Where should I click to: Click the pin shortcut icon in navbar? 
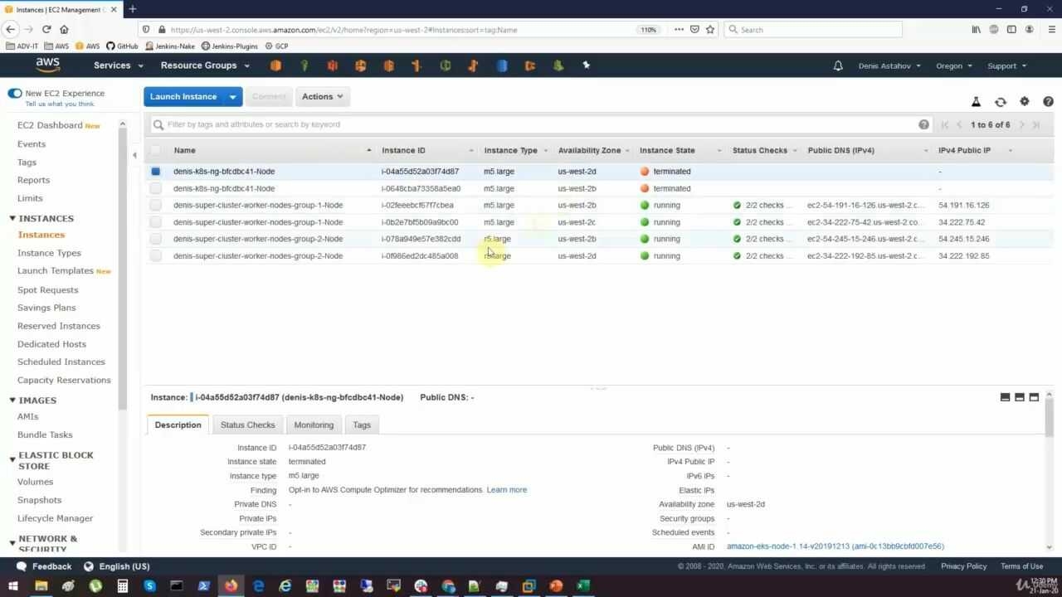tap(587, 65)
